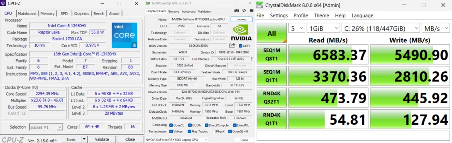Click the Bus Interface question mark icon
This screenshot has width=452, height=143.
[251, 59]
